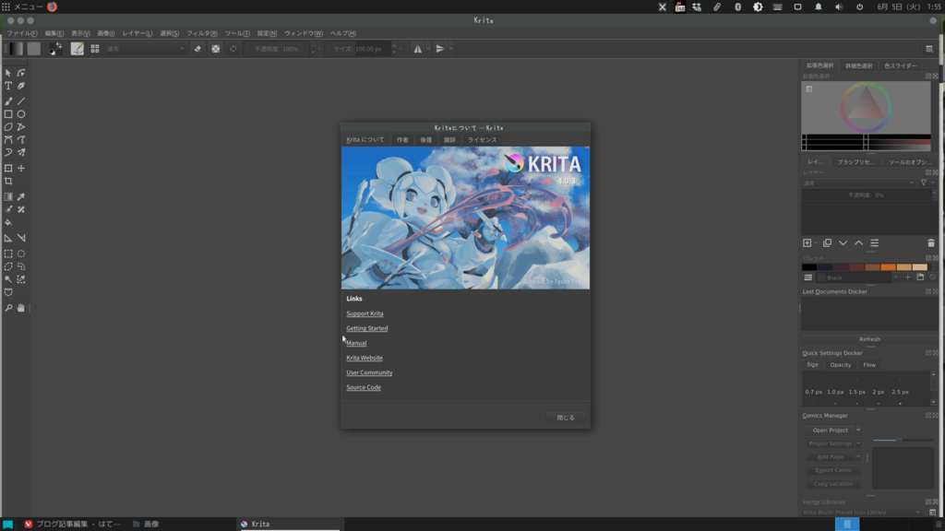Select the Move tool
This screenshot has width=945, height=531.
tap(21, 168)
